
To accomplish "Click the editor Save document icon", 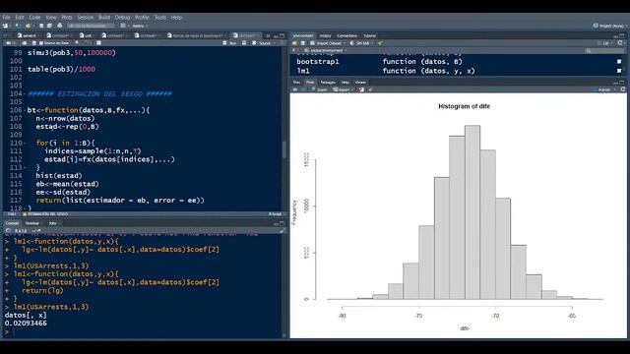I will pos(34,43).
